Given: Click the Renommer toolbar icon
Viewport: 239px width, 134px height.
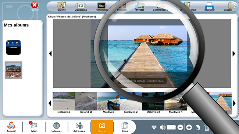Looking at the screenshot, I should coord(101,7).
